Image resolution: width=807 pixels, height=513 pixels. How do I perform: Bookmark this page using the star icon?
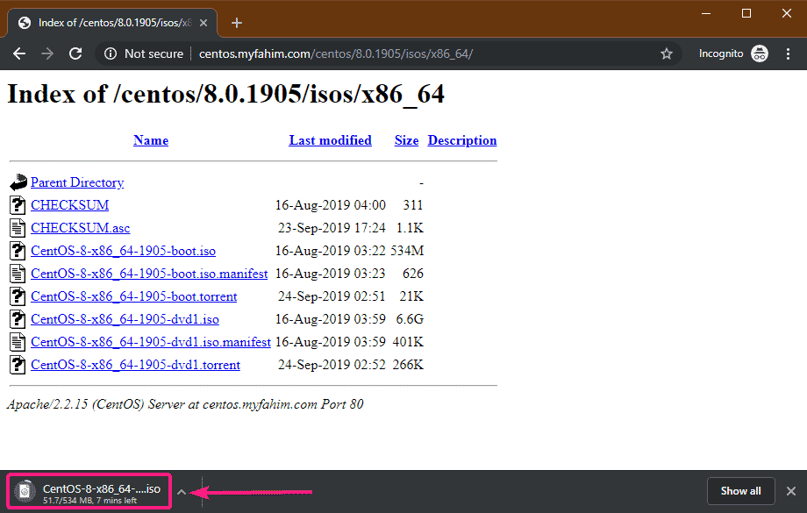(667, 53)
